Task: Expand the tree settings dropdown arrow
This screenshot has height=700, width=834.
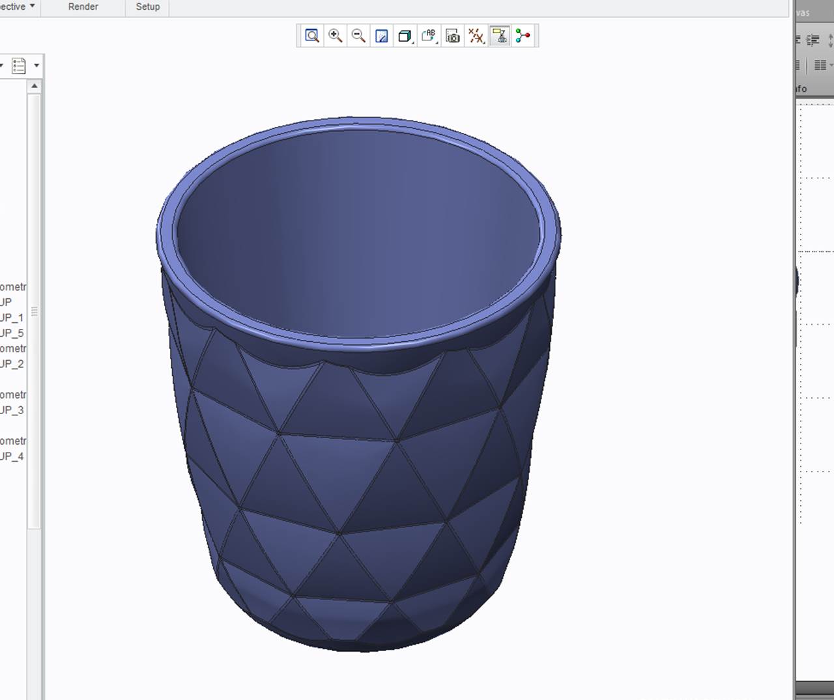Action: click(x=36, y=66)
